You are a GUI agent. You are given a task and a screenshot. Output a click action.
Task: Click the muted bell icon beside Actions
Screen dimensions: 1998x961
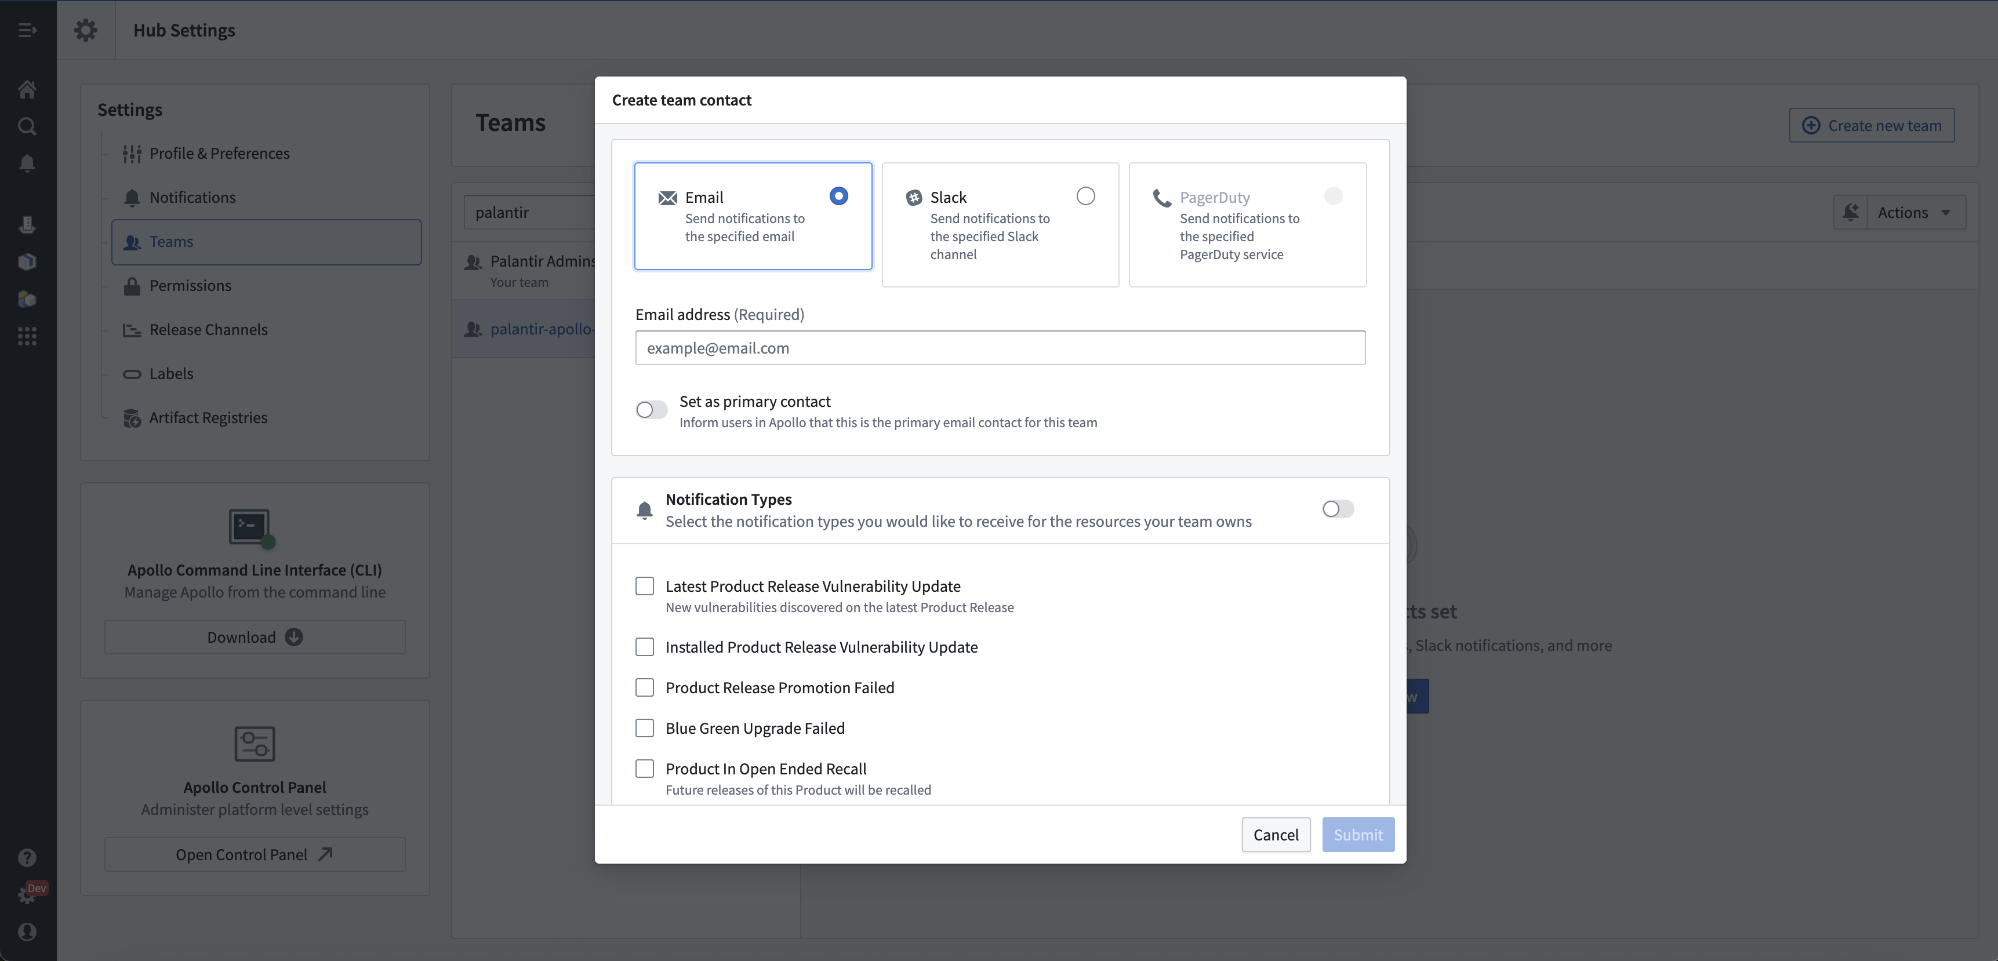pos(1851,212)
